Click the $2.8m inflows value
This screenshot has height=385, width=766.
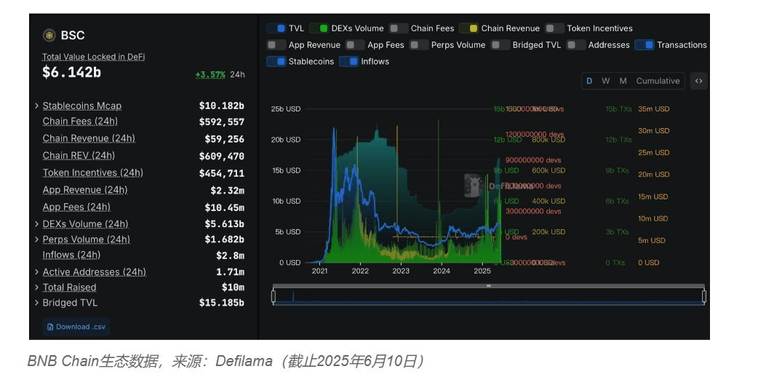(230, 255)
